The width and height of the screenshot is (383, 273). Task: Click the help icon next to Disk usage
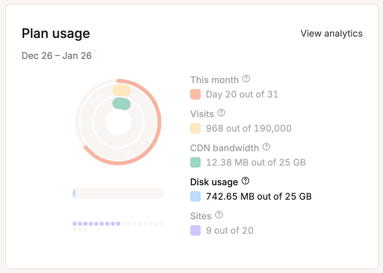click(x=245, y=181)
